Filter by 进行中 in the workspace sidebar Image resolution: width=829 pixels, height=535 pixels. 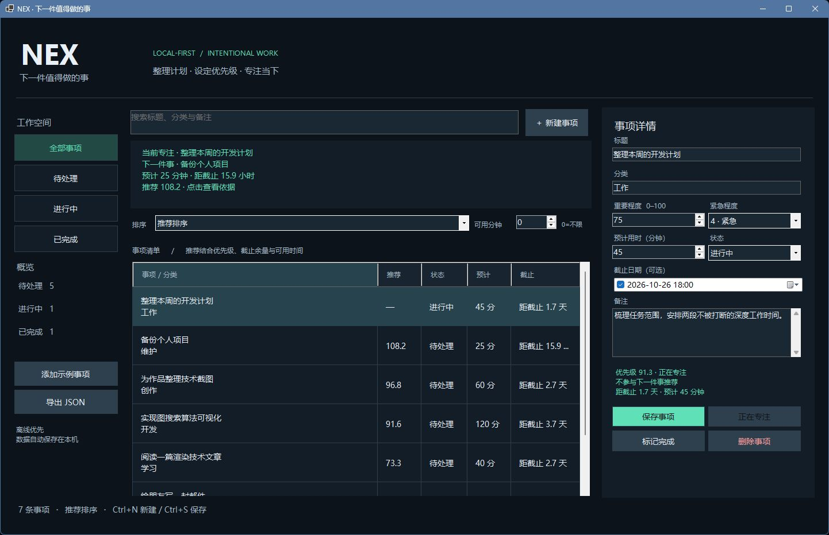tap(66, 209)
